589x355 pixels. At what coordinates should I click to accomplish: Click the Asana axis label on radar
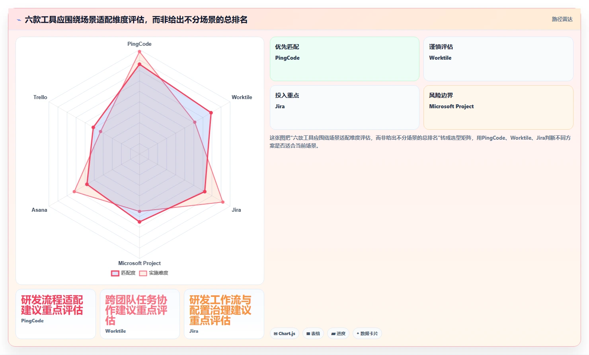39,210
